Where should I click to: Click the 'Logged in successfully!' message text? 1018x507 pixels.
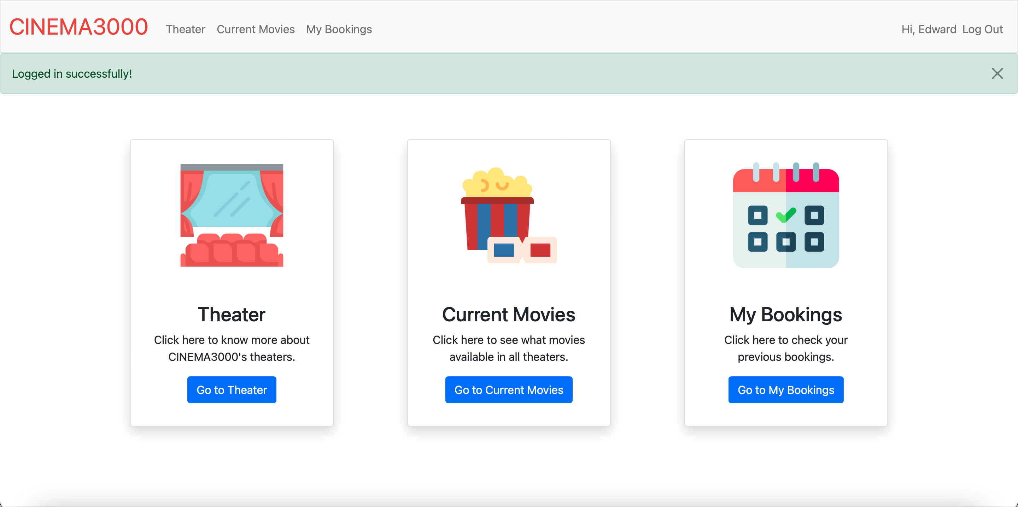click(x=72, y=74)
